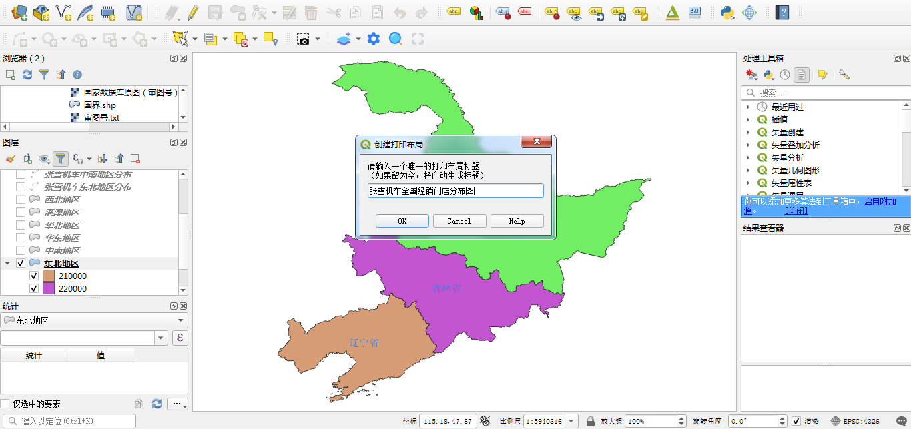The height and width of the screenshot is (429, 911).
Task: Click the New virtual layer icon
Action: 134,12
